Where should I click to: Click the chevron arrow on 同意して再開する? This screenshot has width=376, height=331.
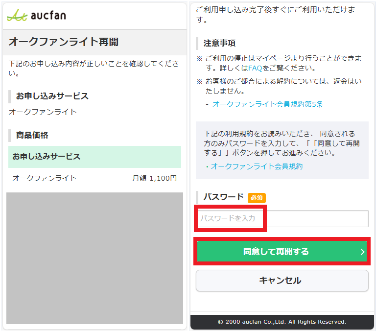coord(363,252)
